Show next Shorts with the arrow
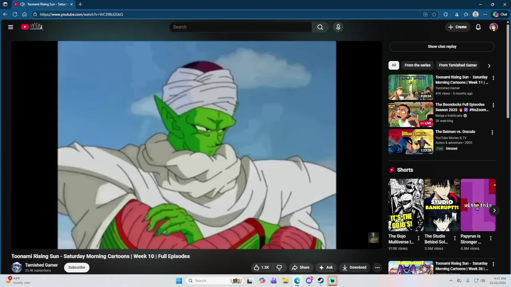The image size is (511, 287). [494, 210]
